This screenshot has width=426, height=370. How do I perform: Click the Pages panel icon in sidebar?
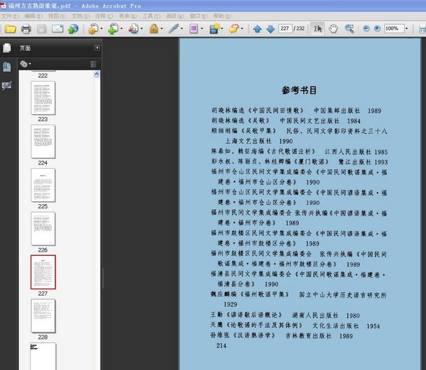(7, 48)
